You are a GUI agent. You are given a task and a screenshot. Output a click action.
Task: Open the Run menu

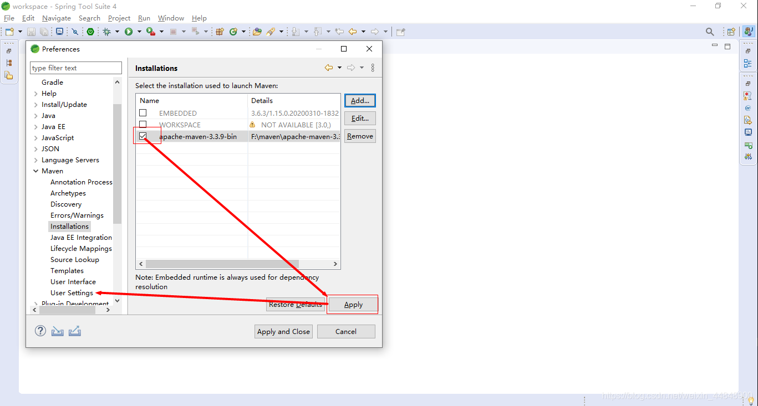pyautogui.click(x=144, y=18)
